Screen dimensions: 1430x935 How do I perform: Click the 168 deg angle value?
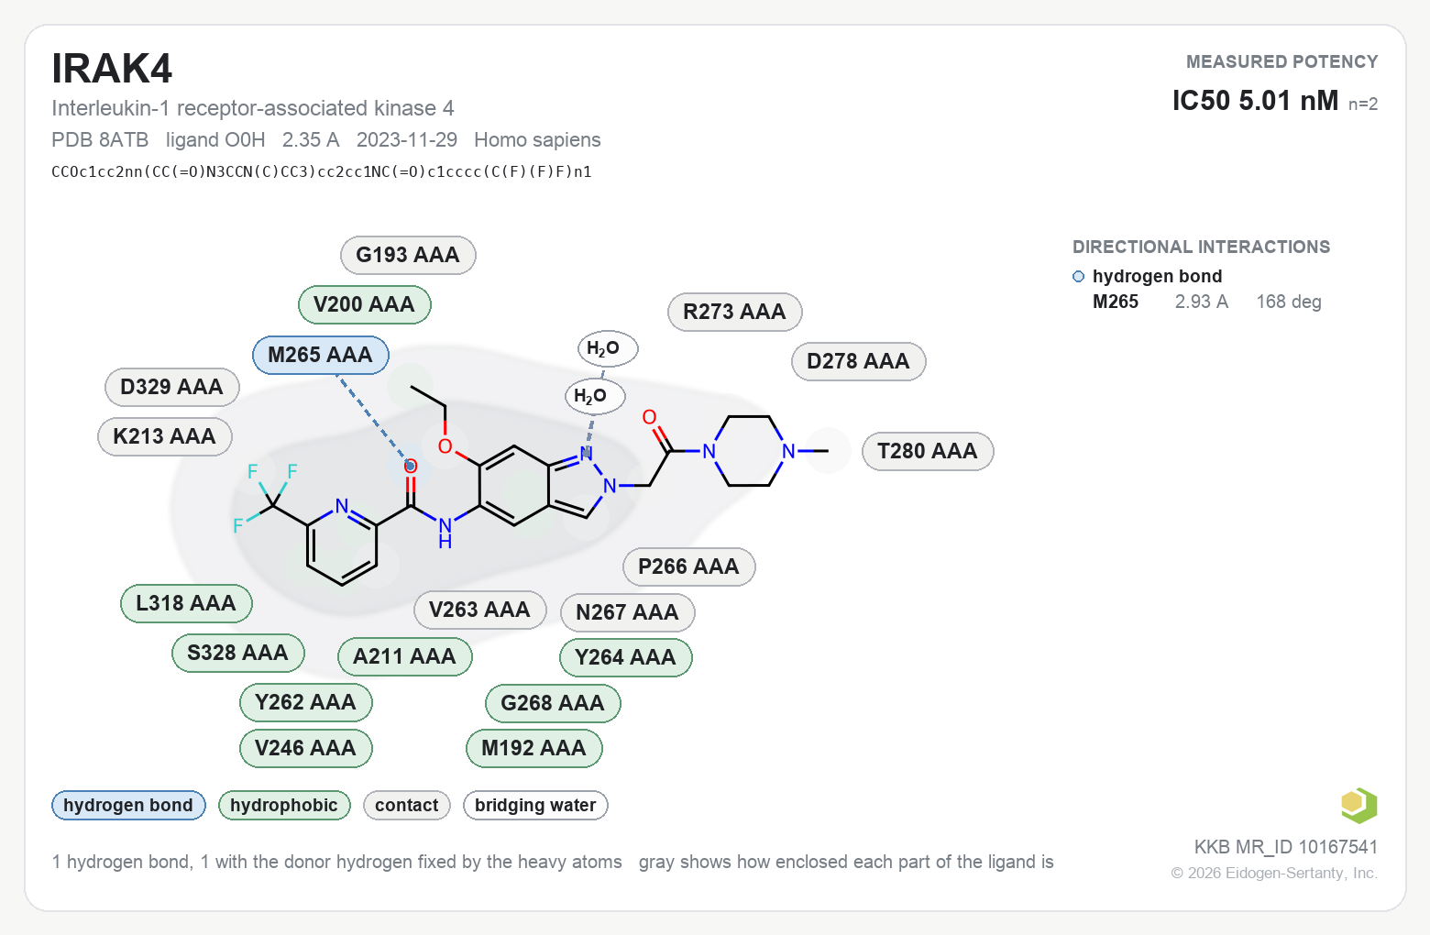(1289, 302)
